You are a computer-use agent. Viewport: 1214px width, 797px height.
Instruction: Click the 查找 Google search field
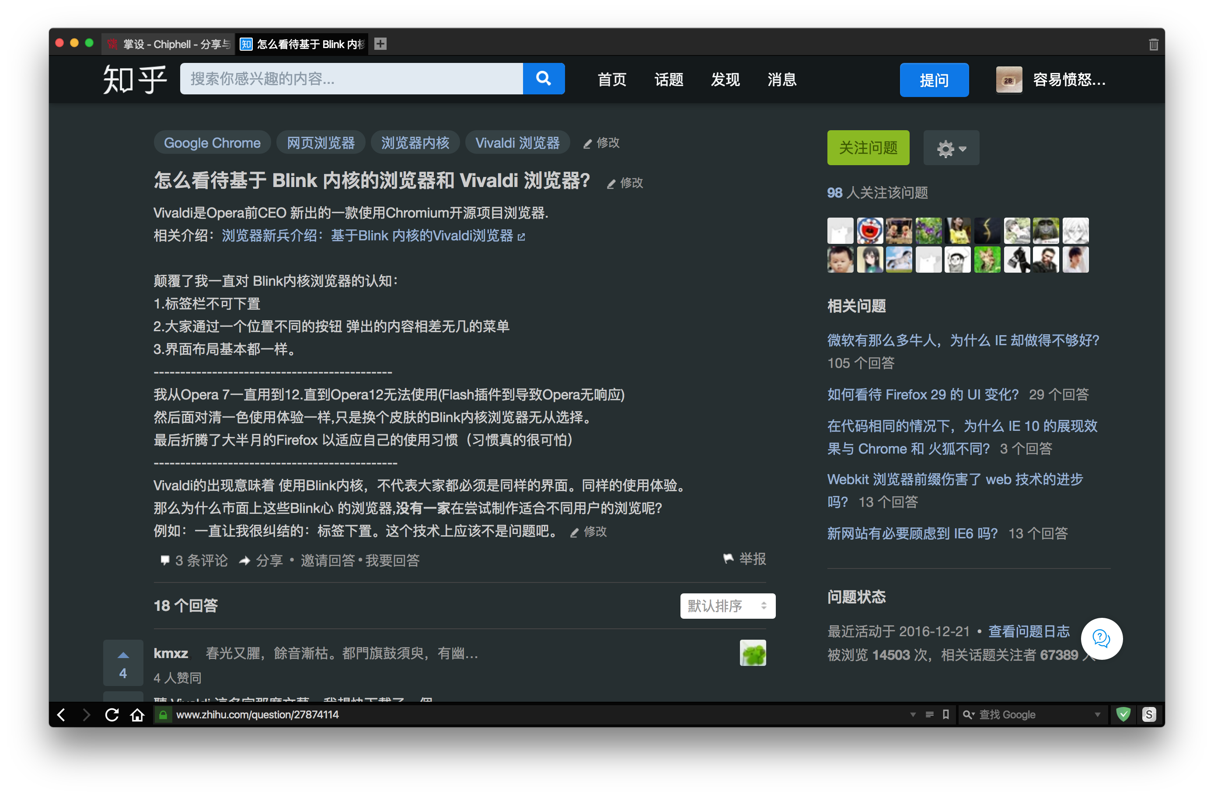(1032, 714)
